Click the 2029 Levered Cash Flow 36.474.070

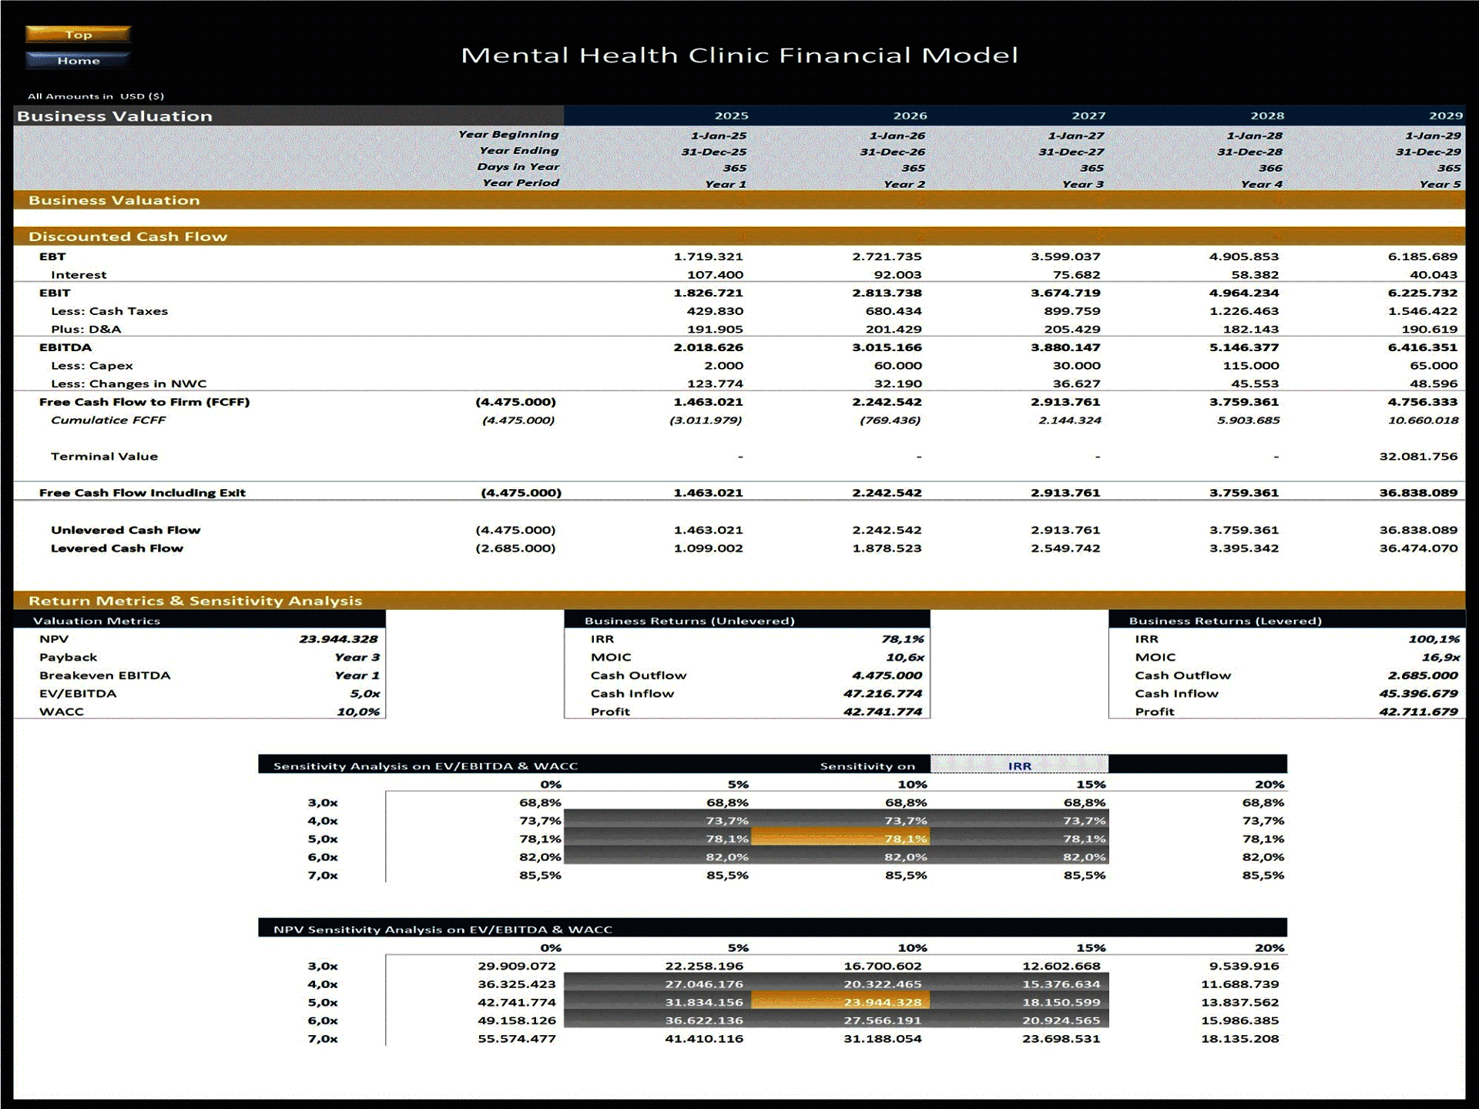click(x=1418, y=548)
